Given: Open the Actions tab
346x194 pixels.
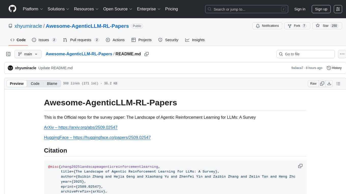Looking at the screenshot, I should tap(115, 40).
